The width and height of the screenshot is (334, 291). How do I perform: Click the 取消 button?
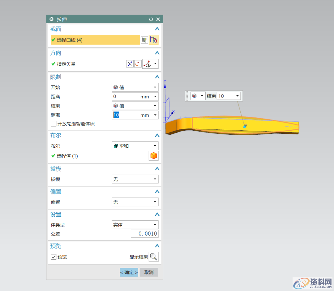149,272
